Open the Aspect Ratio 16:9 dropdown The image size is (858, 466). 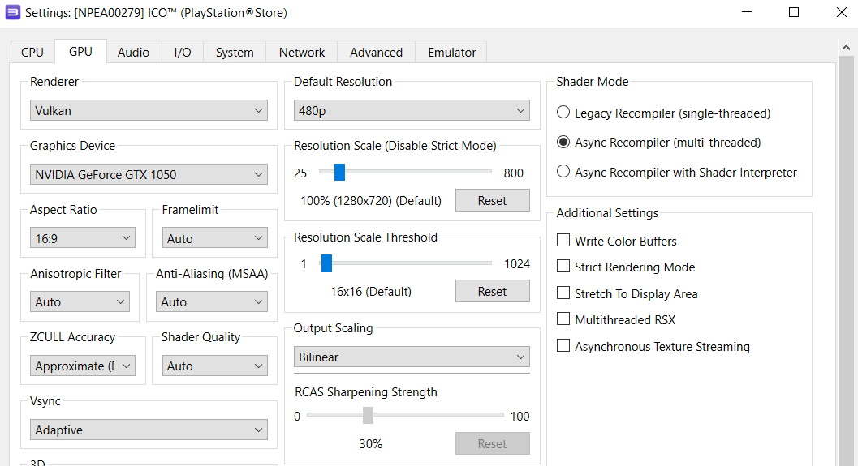tap(83, 238)
